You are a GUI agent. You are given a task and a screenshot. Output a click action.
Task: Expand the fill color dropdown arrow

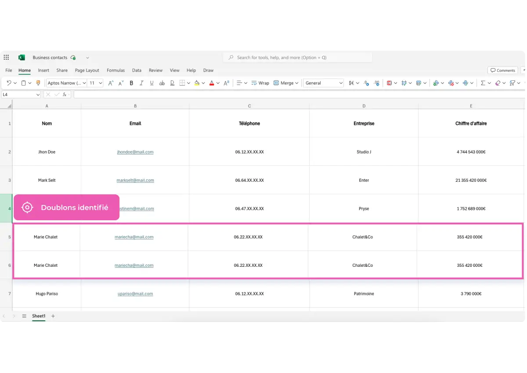pyautogui.click(x=203, y=83)
